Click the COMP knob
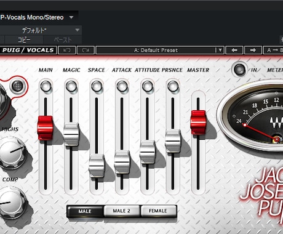 pyautogui.click(x=10, y=202)
